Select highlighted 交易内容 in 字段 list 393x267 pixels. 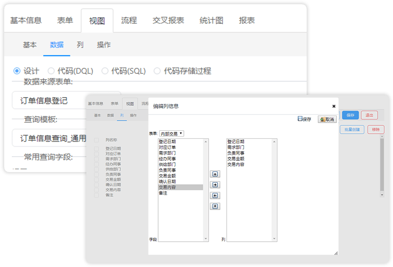[181, 187]
